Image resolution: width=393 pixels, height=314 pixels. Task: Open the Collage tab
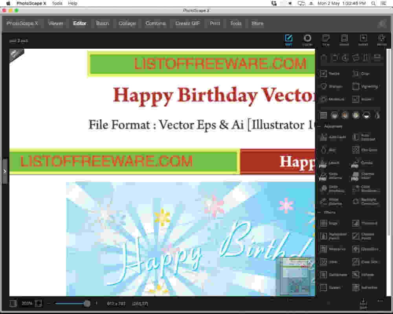tap(127, 24)
